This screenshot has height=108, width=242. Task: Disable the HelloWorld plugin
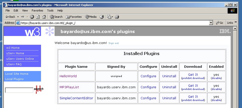pos(216,78)
